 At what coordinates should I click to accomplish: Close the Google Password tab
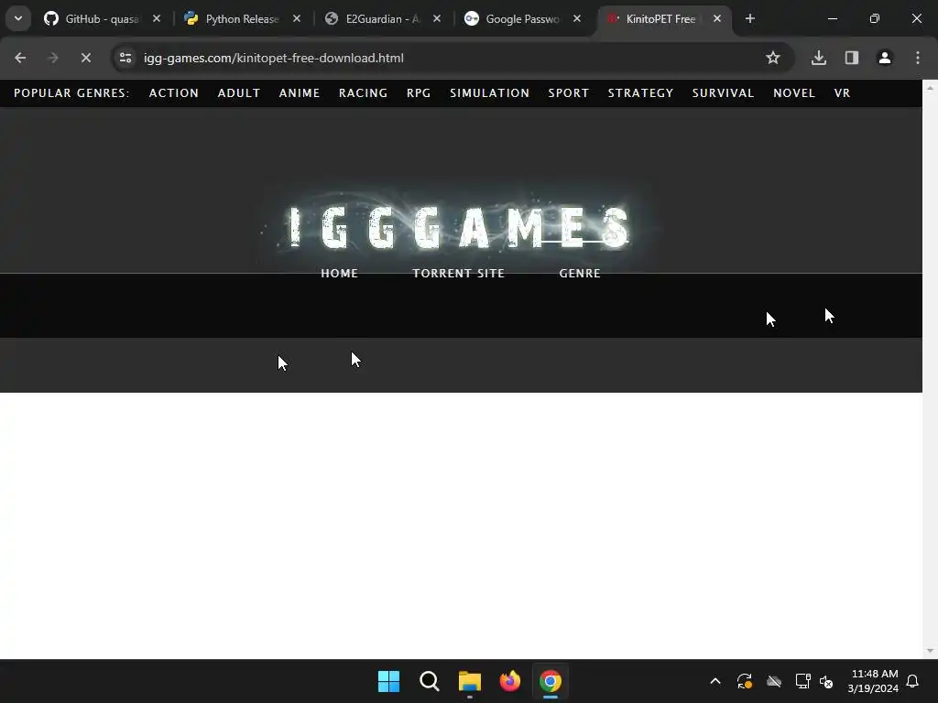point(577,18)
